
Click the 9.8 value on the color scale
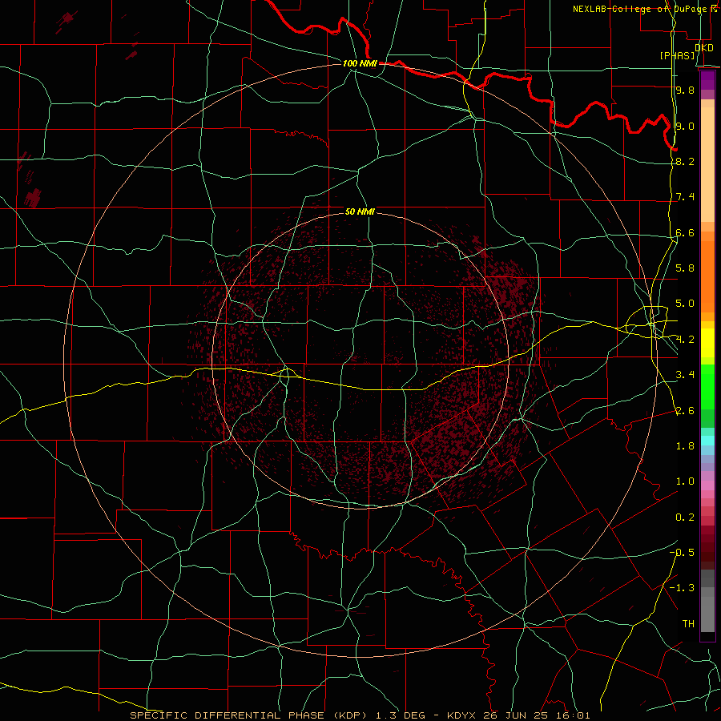[685, 90]
